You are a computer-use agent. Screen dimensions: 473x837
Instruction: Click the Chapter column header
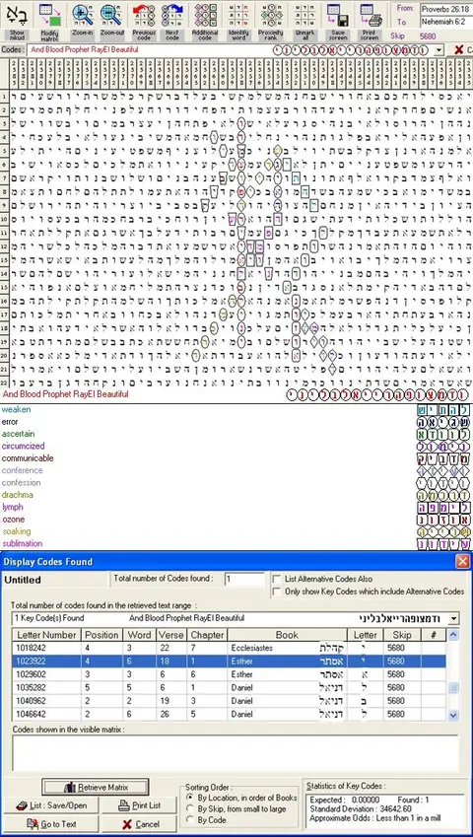pyautogui.click(x=207, y=635)
